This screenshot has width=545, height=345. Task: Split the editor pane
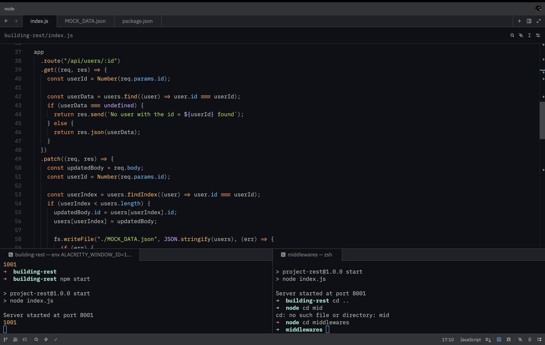click(529, 21)
